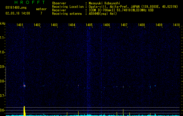Click the HROFFT title text

[x=30, y=2]
